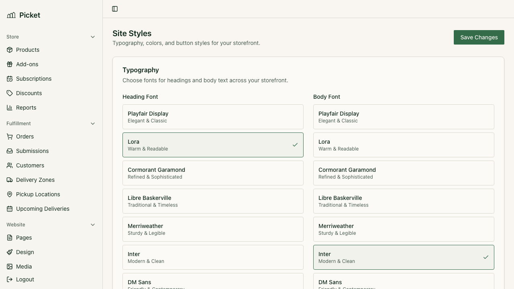Collapse the Website section chevron

(x=93, y=225)
